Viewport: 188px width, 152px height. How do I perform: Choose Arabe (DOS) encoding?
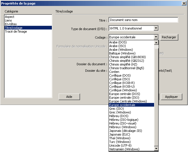[x=131, y=42]
